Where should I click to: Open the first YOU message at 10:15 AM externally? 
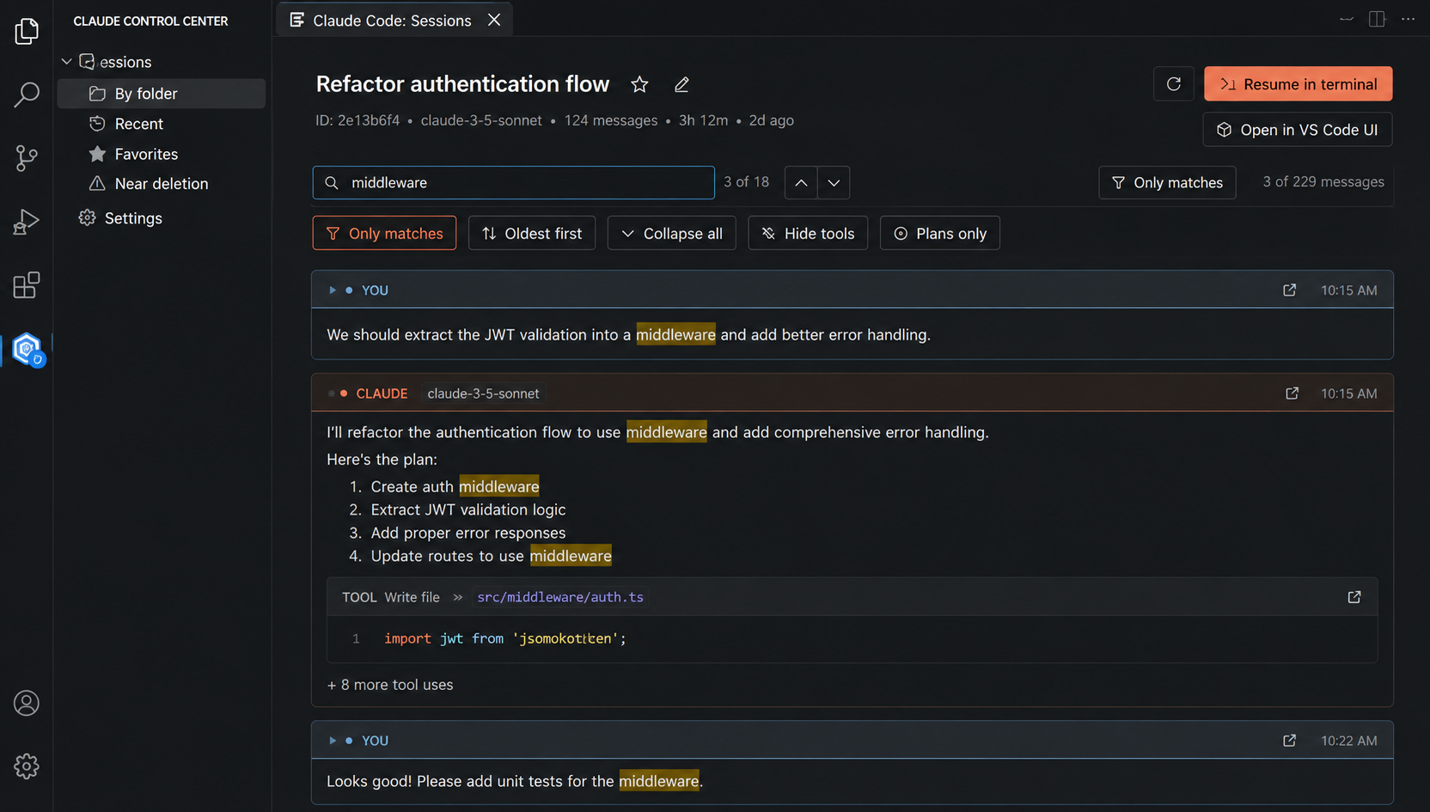pos(1289,290)
